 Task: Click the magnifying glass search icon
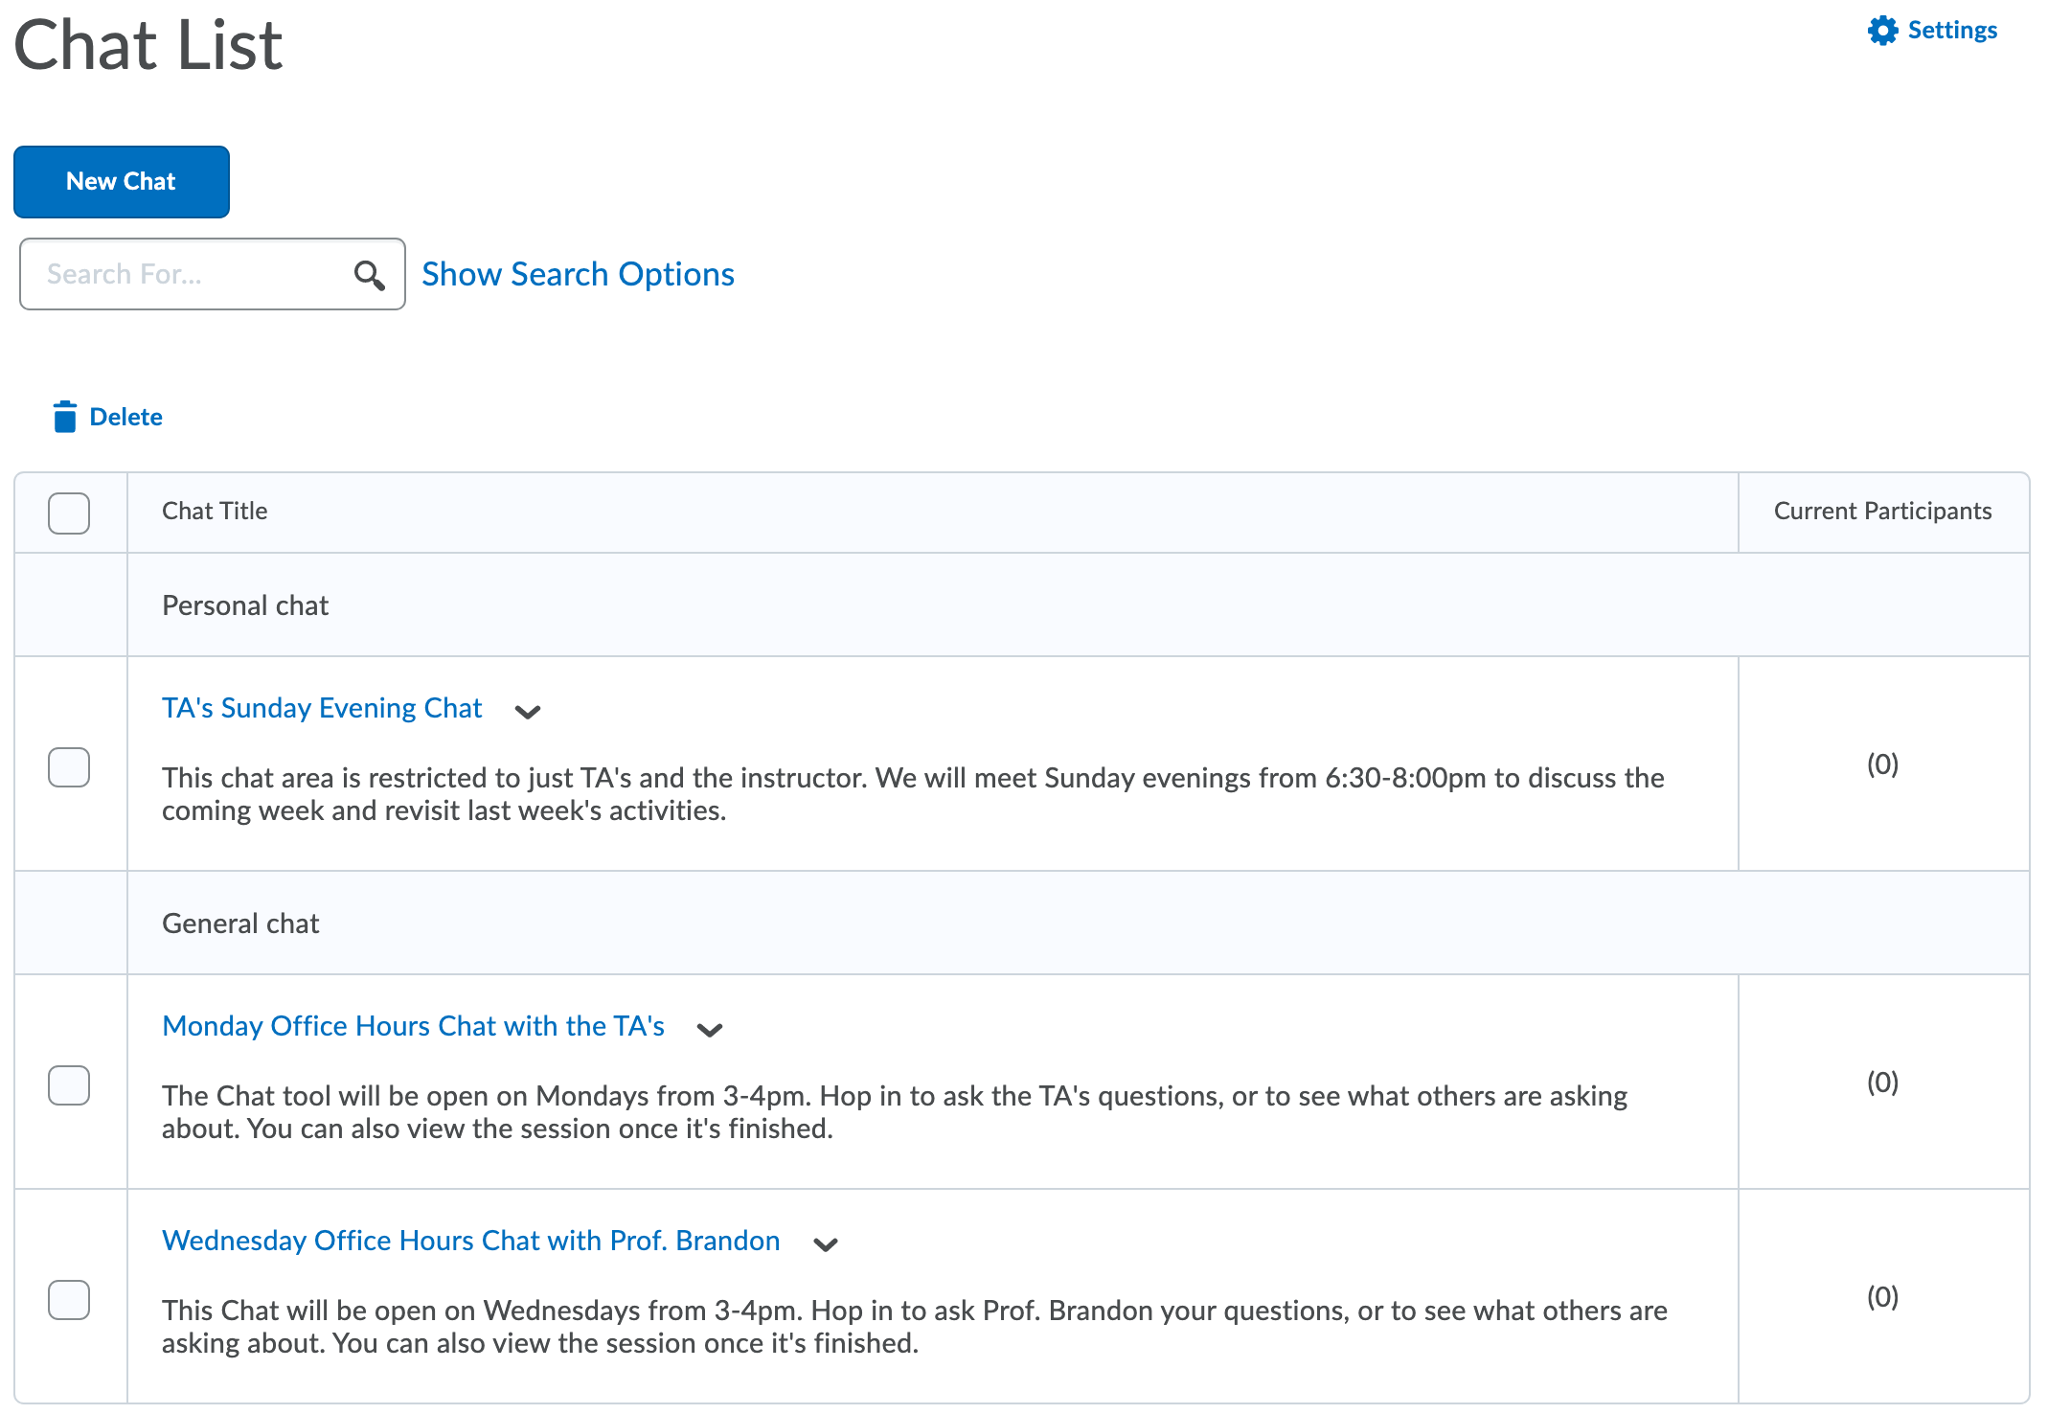[369, 275]
